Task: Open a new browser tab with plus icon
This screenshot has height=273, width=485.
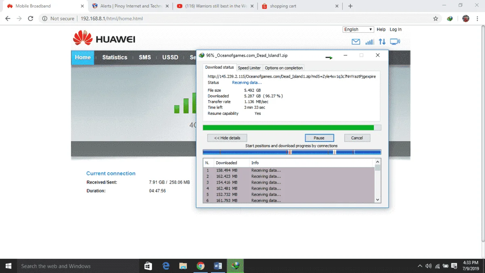Action: 350,6
